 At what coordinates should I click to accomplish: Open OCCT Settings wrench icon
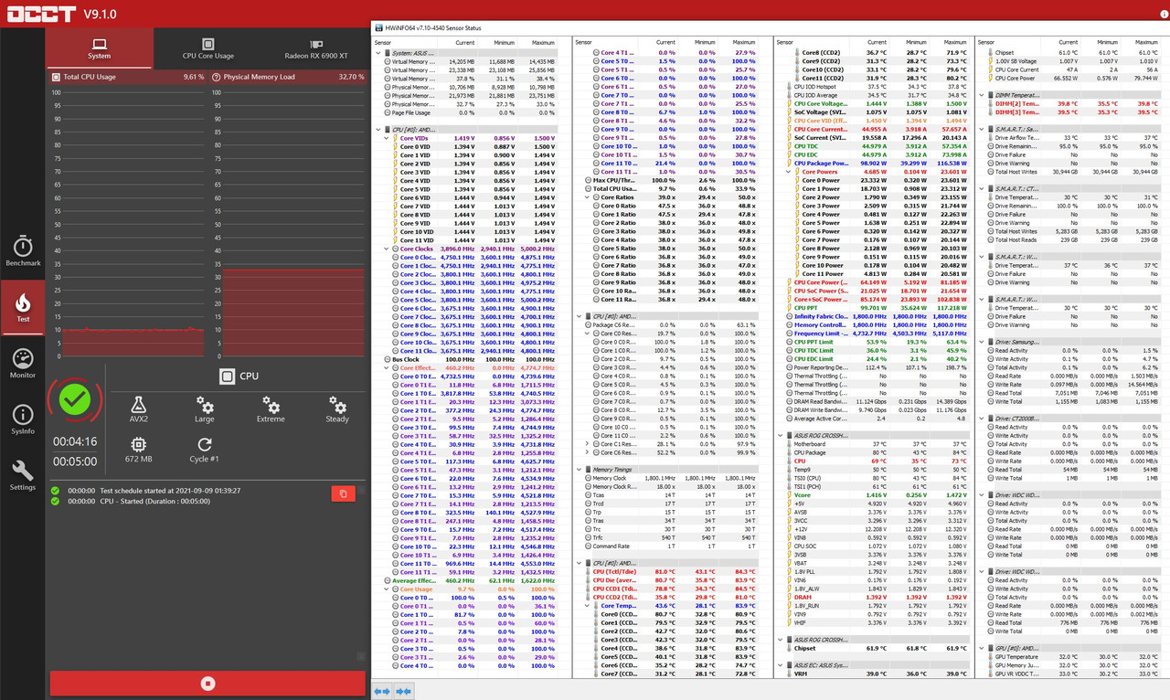click(x=23, y=475)
